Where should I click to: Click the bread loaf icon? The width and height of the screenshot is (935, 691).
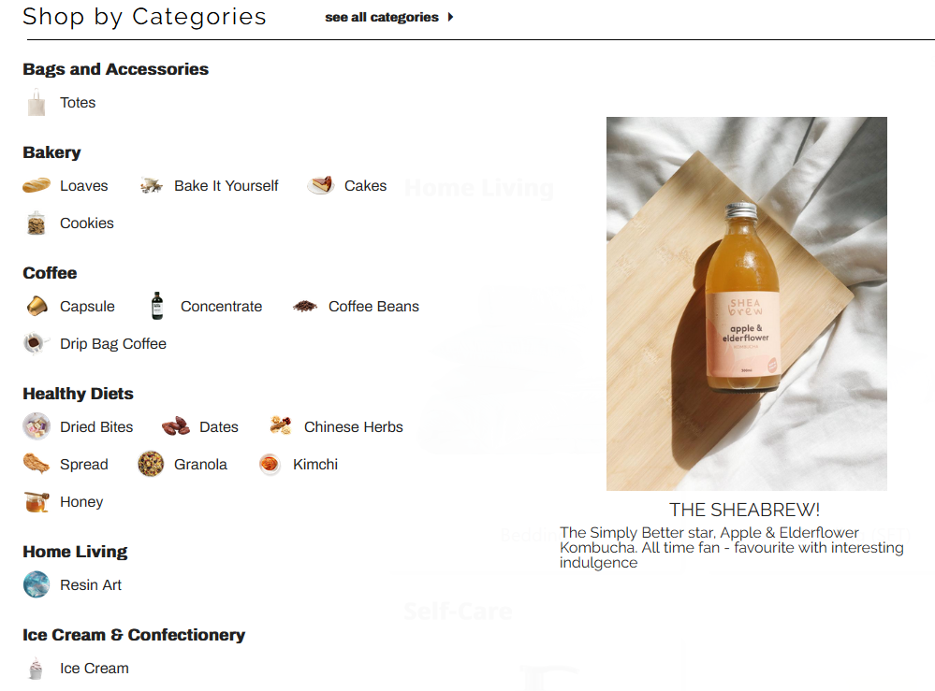point(37,186)
